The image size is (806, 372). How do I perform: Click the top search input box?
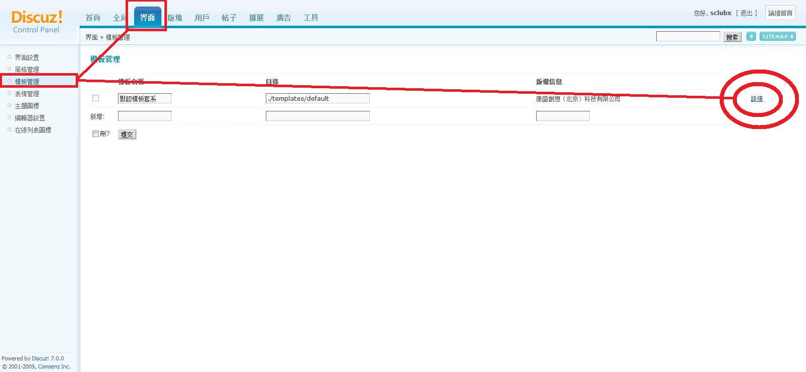coord(687,36)
